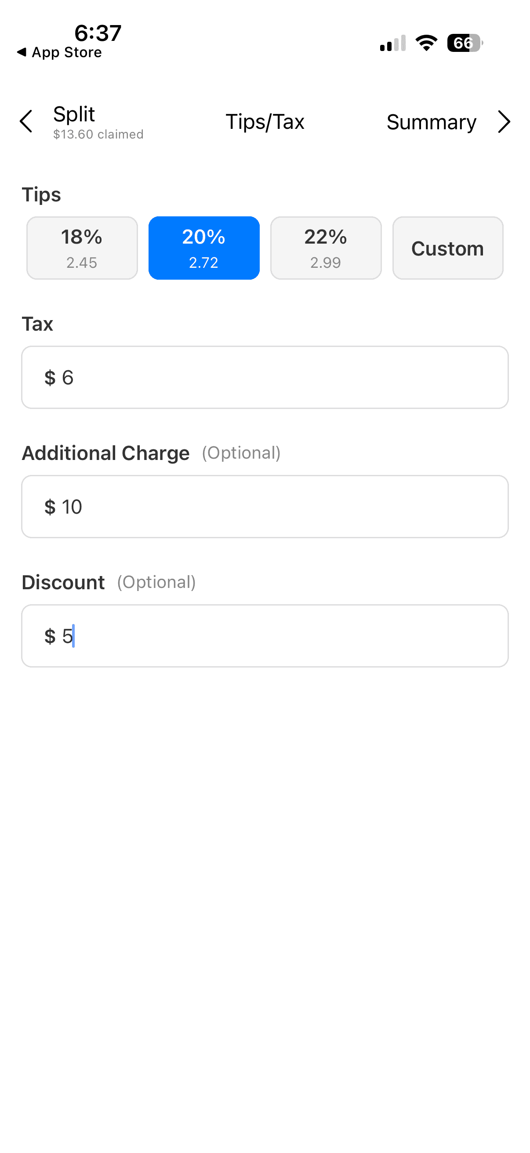Select the 22% tip option
The image size is (530, 1153).
[326, 248]
